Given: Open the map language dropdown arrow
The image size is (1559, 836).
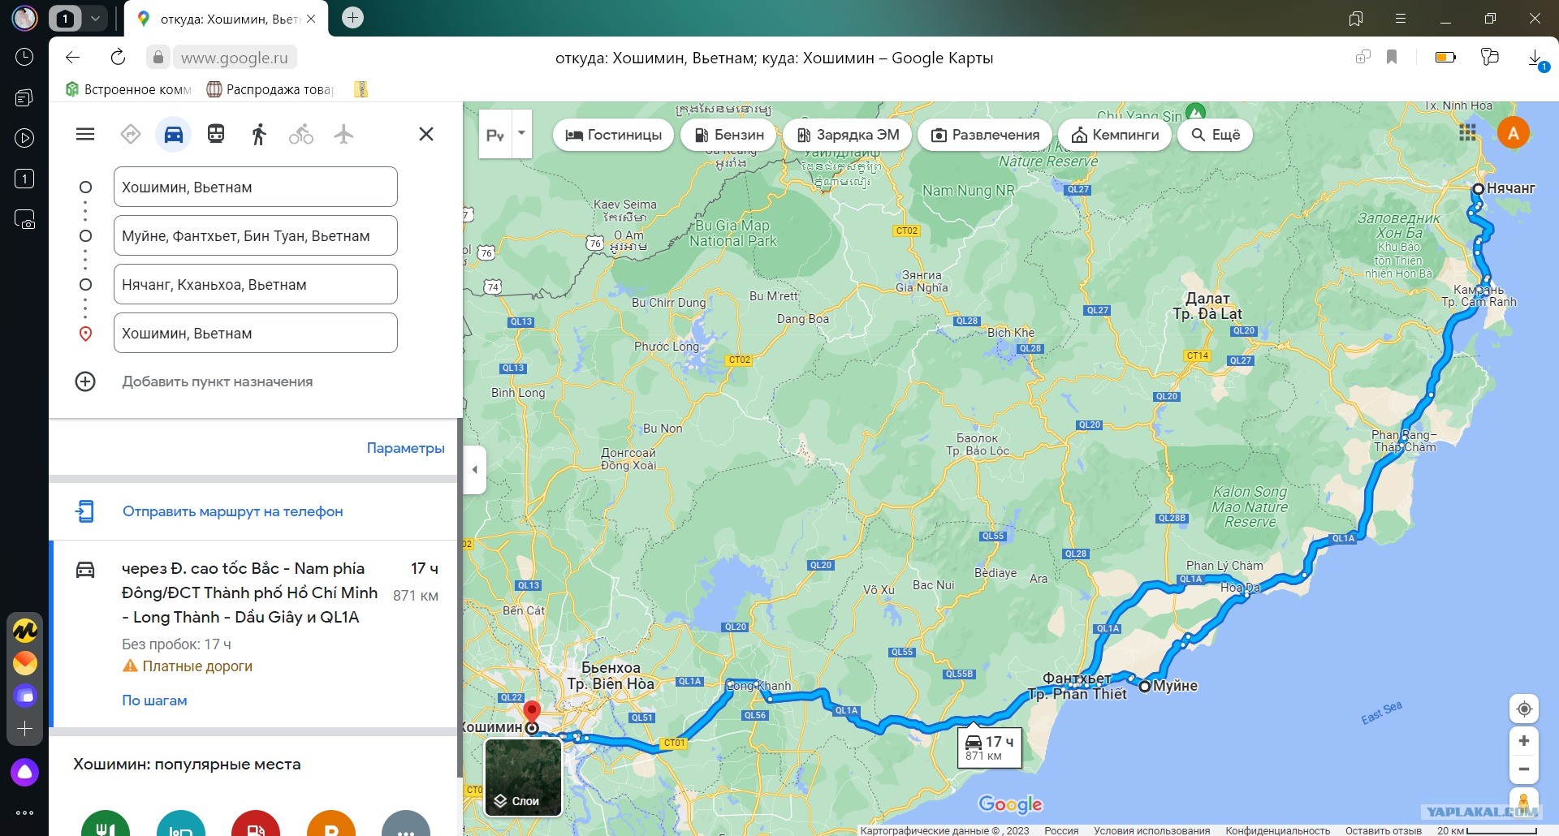Looking at the screenshot, I should [522, 133].
